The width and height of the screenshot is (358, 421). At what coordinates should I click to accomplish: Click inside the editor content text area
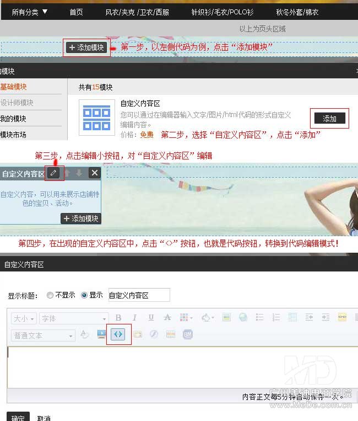point(182,367)
